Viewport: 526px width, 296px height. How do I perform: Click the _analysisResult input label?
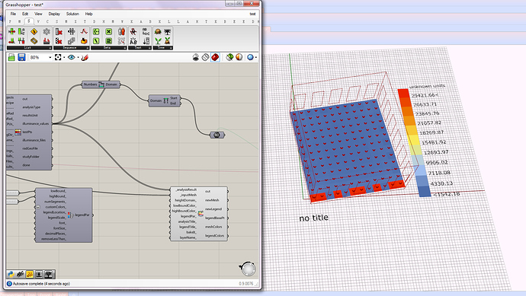[x=185, y=189]
